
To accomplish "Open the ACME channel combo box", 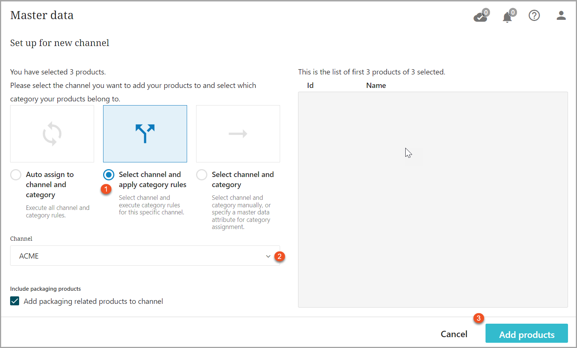I will point(139,256).
